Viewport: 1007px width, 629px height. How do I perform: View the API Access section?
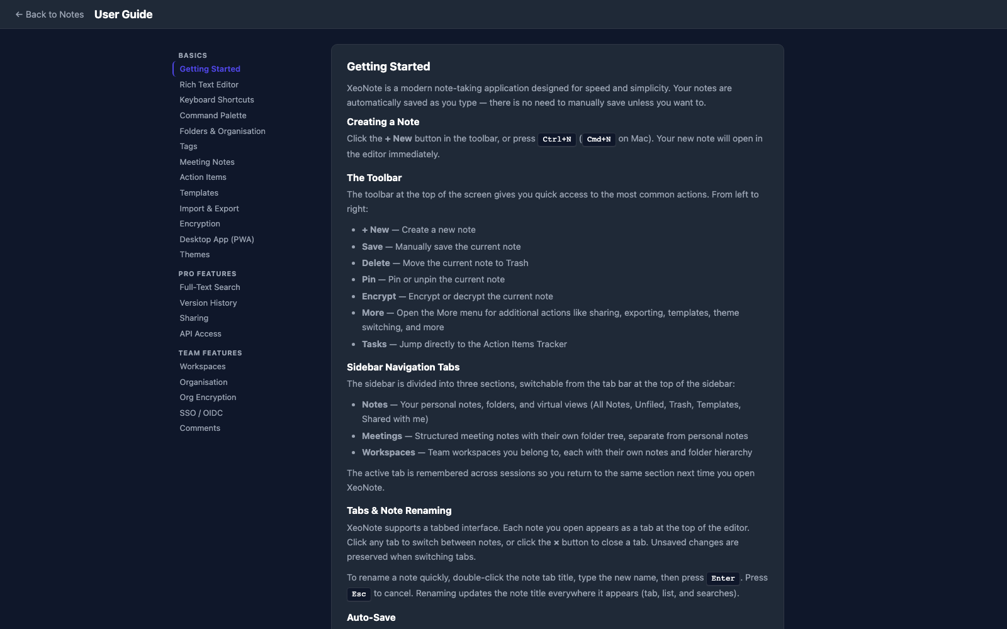tap(200, 333)
